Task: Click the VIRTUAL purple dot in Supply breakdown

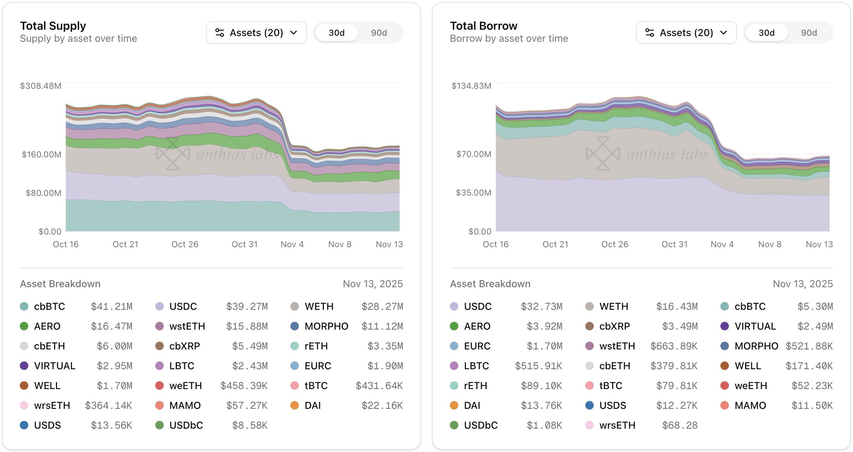Action: click(x=24, y=366)
